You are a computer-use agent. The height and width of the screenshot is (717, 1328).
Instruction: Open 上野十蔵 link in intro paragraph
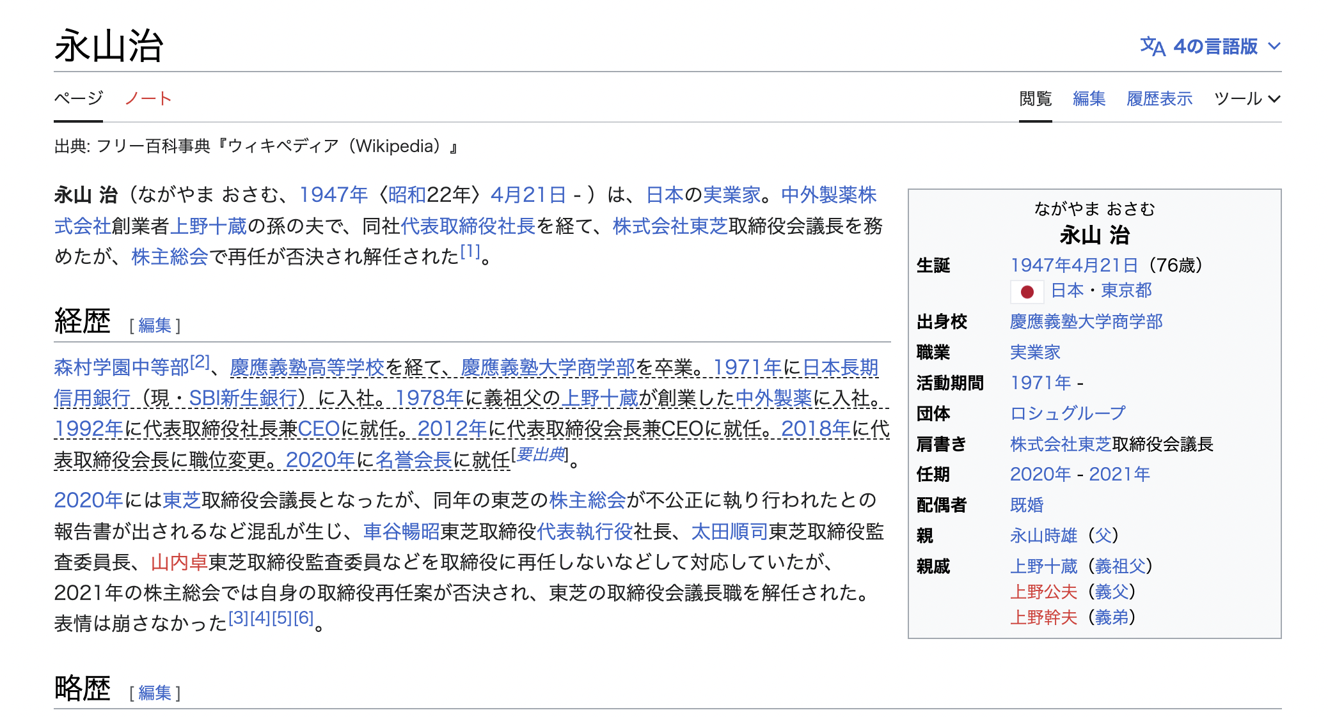click(x=209, y=226)
